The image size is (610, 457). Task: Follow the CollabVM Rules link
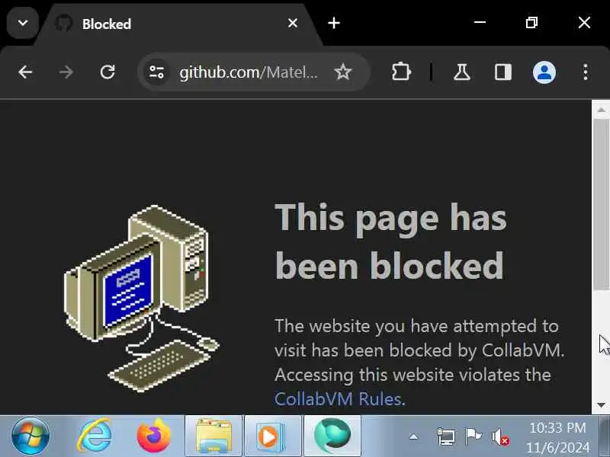click(x=338, y=399)
